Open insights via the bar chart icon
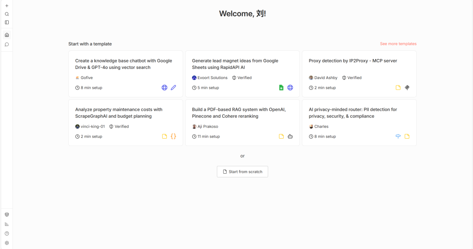The height and width of the screenshot is (249, 473). pos(7,224)
